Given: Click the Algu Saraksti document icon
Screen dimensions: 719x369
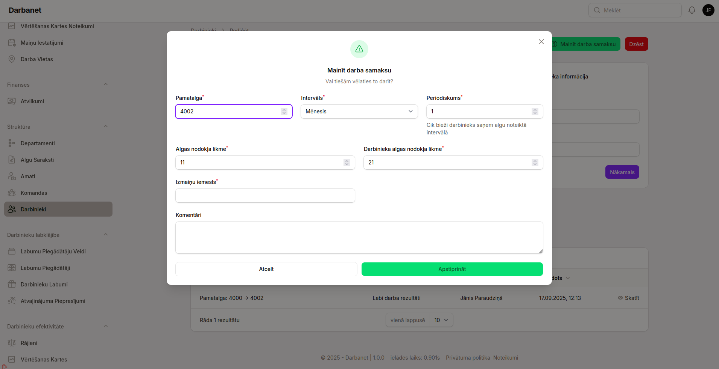Looking at the screenshot, I should click(x=12, y=160).
